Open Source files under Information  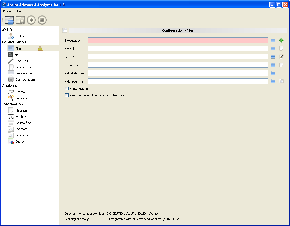23,123
